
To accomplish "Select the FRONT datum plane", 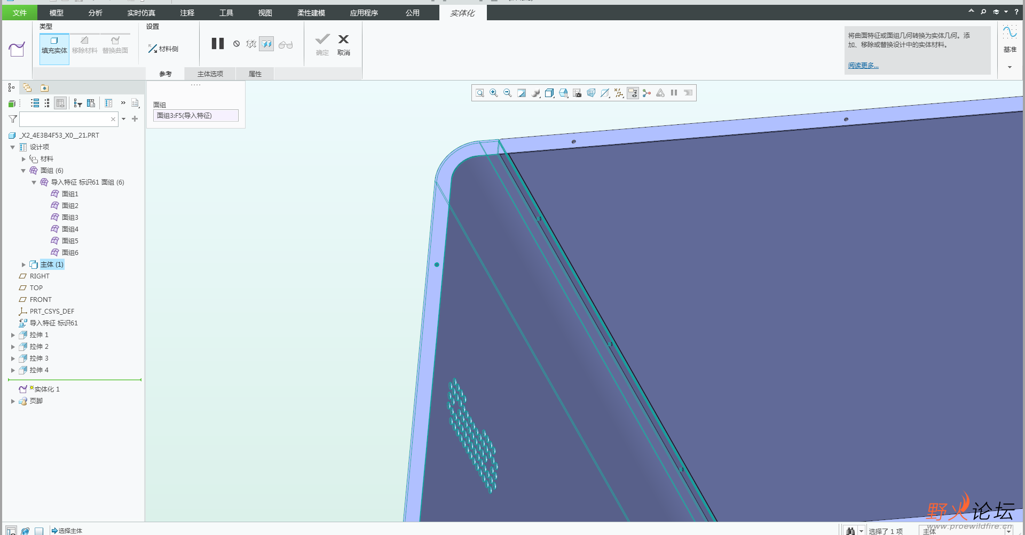I will pos(41,300).
